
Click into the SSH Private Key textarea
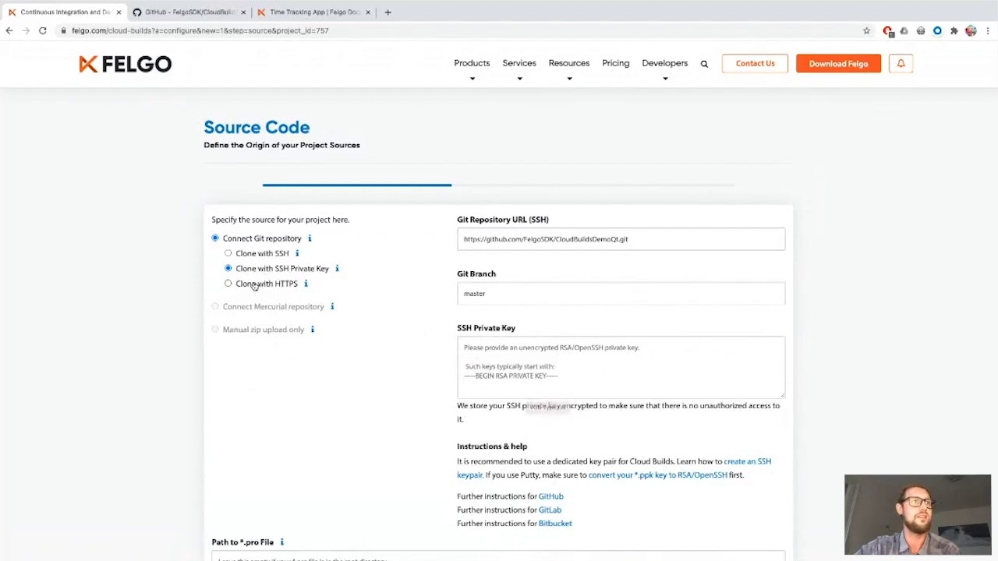[x=621, y=367]
